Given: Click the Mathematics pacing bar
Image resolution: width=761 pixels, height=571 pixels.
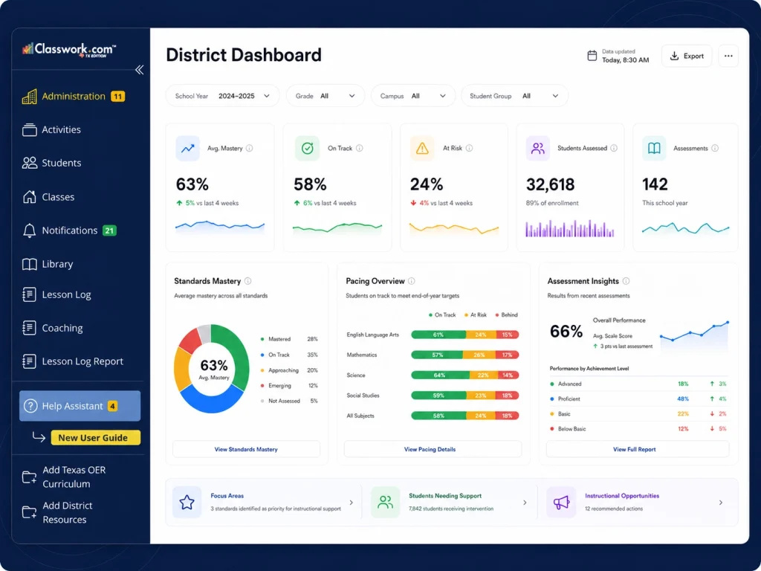Looking at the screenshot, I should [465, 355].
